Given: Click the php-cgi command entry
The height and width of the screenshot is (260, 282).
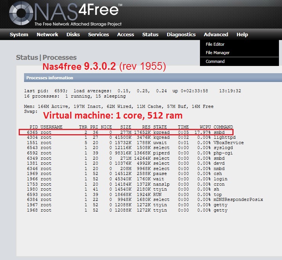Looking at the screenshot, I should click(x=223, y=153).
